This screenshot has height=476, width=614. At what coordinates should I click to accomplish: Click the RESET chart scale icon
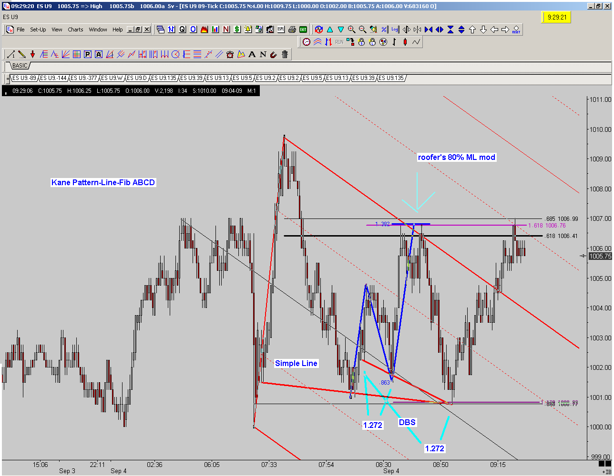click(x=516, y=30)
